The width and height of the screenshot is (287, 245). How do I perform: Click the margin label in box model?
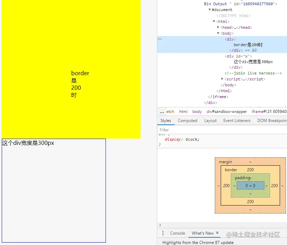(226, 162)
